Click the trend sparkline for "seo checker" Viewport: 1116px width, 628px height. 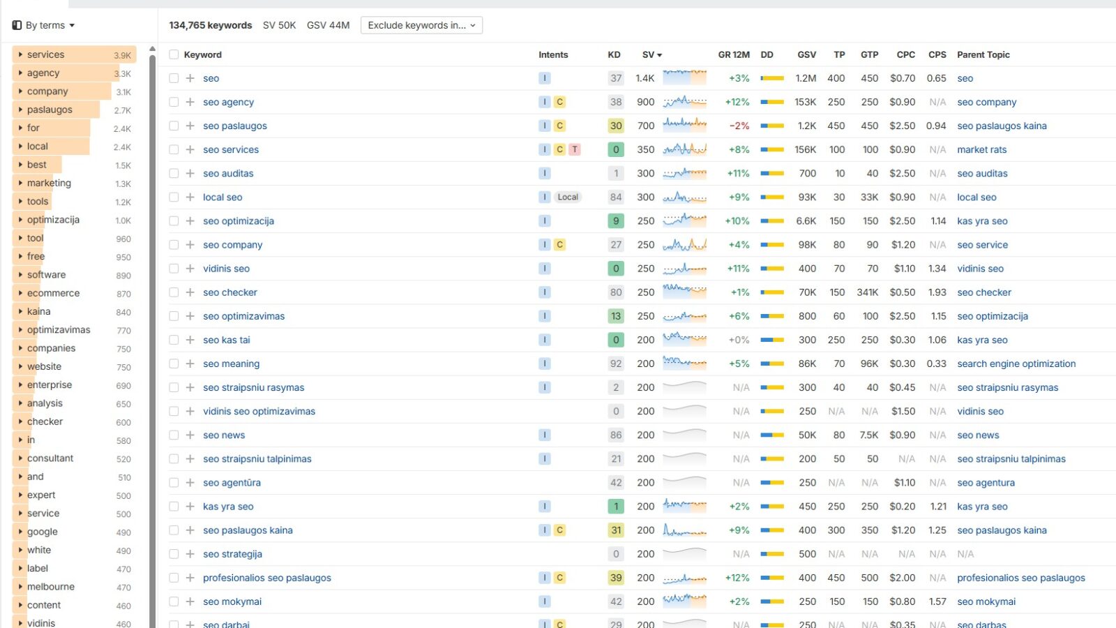pyautogui.click(x=685, y=292)
